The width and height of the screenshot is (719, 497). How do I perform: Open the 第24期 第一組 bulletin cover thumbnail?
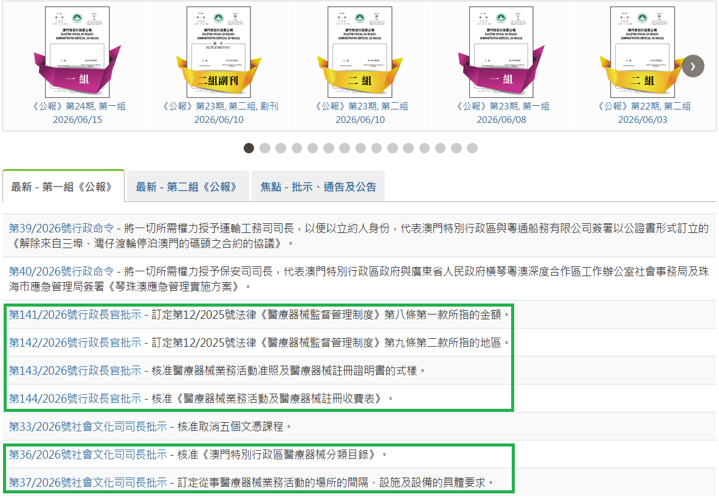pyautogui.click(x=77, y=51)
